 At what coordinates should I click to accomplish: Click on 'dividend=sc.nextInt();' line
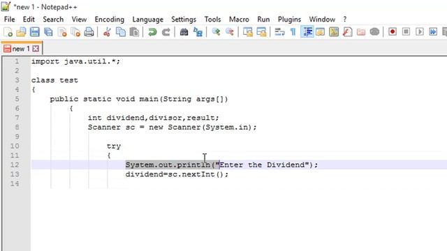click(177, 174)
